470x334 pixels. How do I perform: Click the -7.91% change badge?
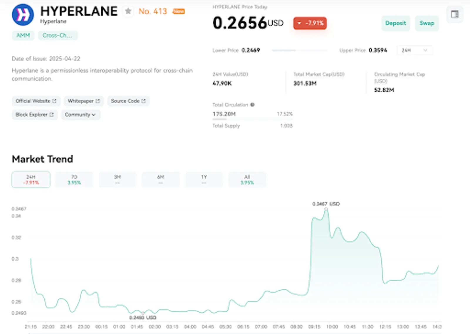310,23
